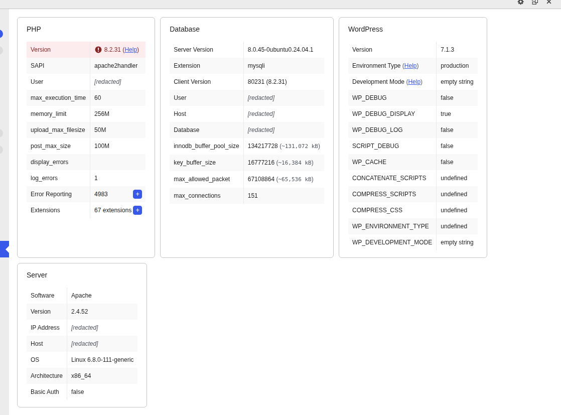Click the upload_max_filesize value 50M
The height and width of the screenshot is (415, 561).
click(100, 130)
